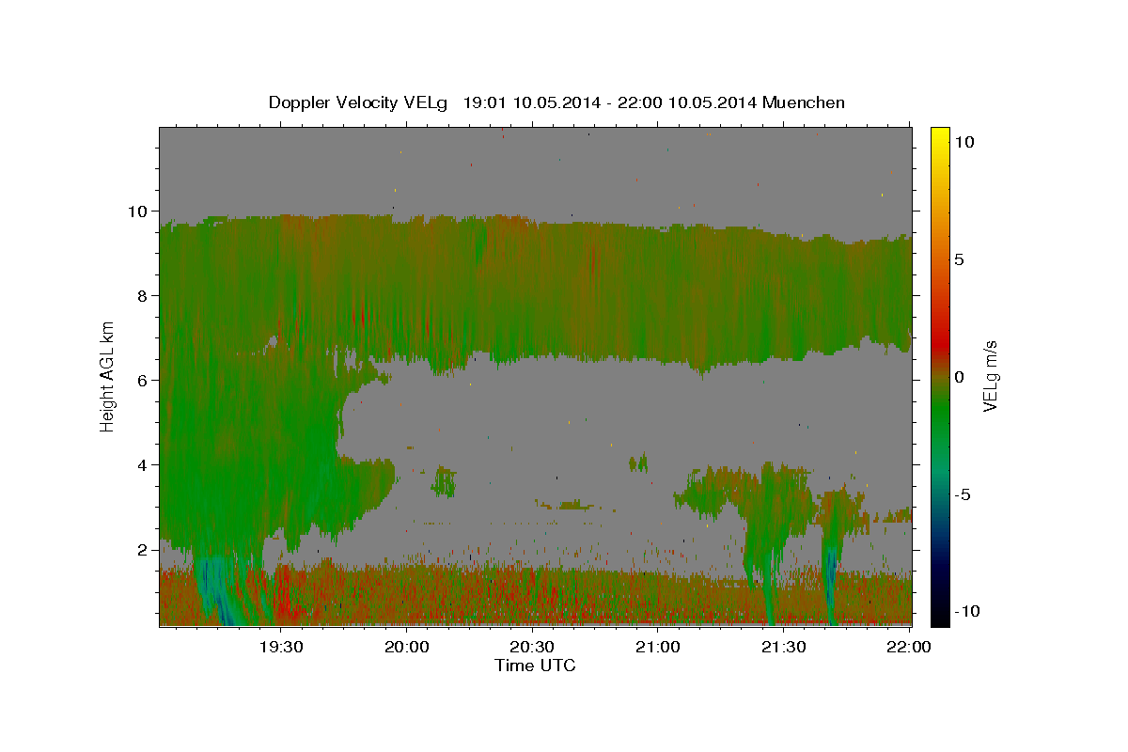Select the "Muenchen" station name in title
Viewport: 1128px width, 752px height.
click(x=804, y=102)
